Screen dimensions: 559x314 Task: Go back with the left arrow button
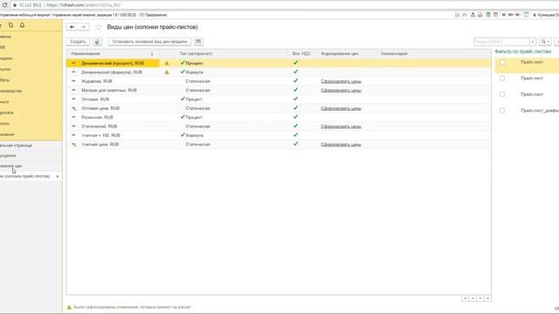[x=72, y=27]
